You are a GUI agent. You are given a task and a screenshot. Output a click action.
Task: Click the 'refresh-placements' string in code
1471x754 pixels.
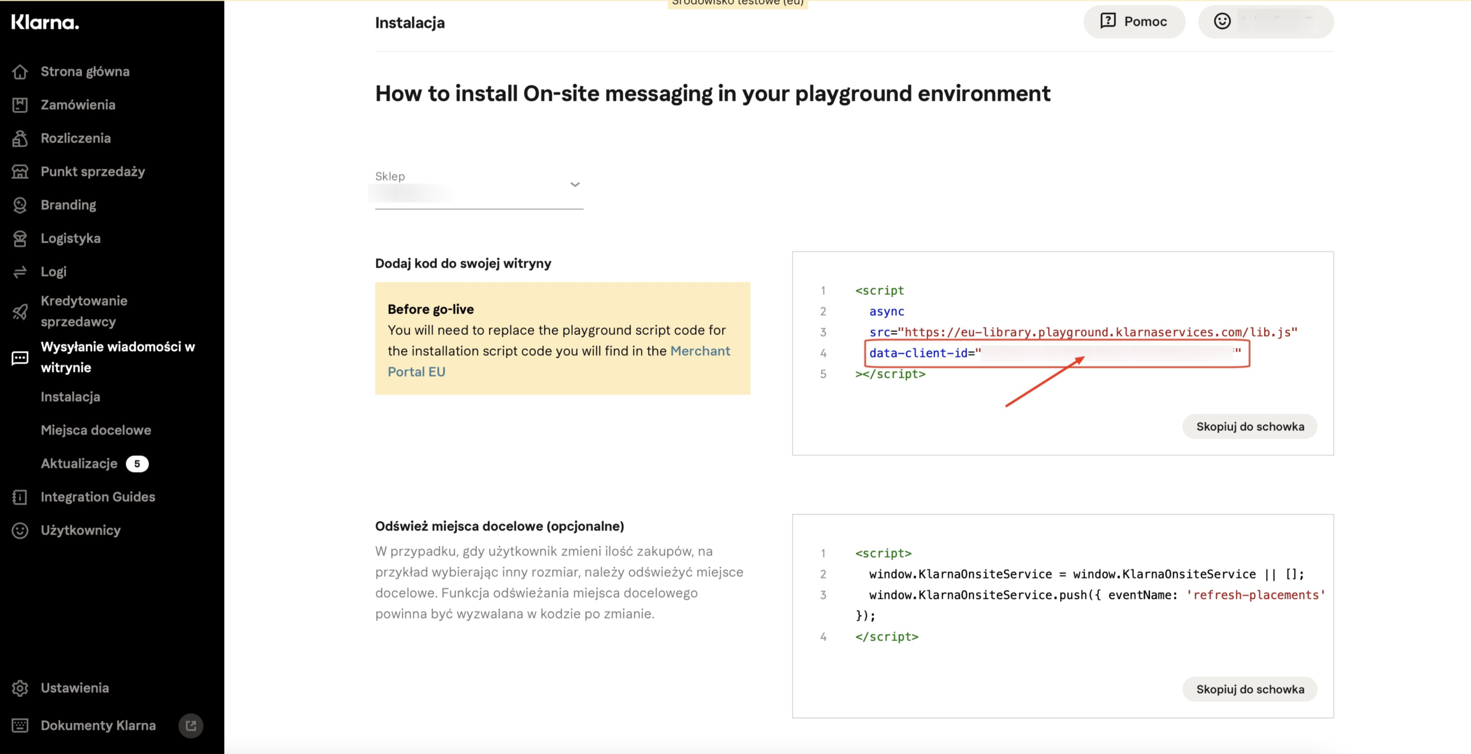1256,595
